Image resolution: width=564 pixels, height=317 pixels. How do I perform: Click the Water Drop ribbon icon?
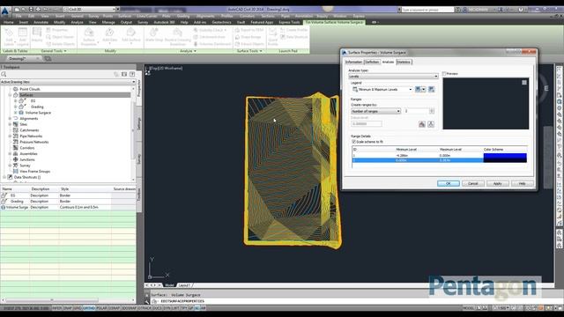coord(154,33)
